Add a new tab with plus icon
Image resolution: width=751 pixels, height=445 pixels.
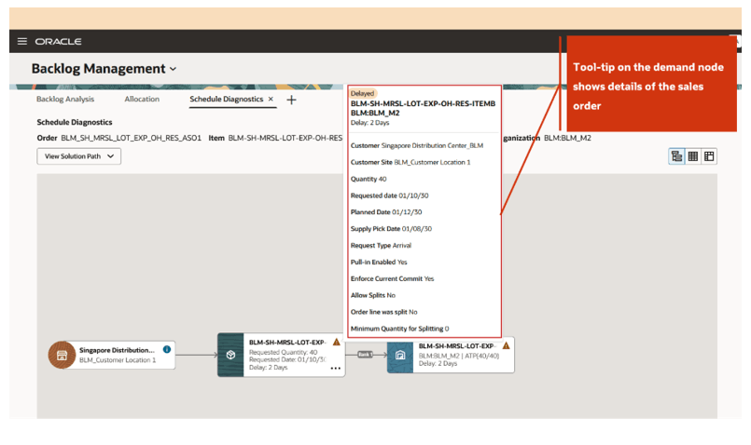tap(291, 100)
